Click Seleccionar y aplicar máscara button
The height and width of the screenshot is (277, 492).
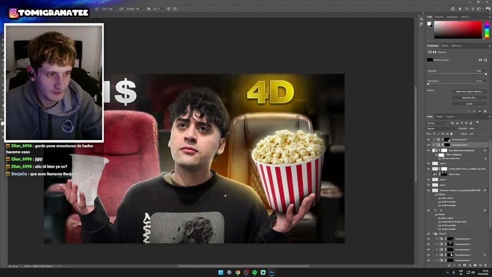tap(469, 92)
